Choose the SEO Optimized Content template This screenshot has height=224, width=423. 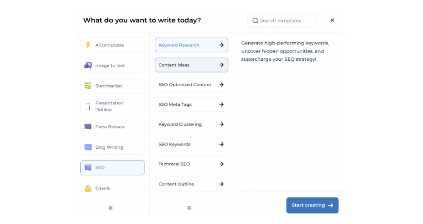coord(191,85)
